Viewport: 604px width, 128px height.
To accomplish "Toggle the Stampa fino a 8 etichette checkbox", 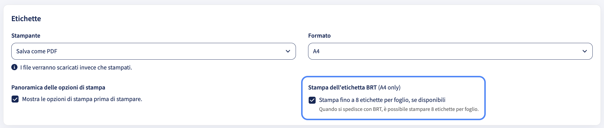I will (x=312, y=100).
